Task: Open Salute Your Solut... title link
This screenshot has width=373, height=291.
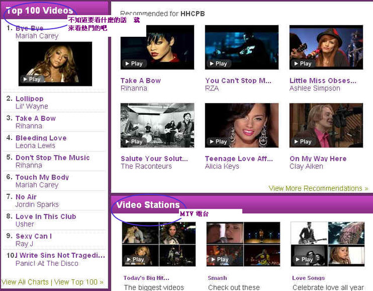Action: (154, 159)
